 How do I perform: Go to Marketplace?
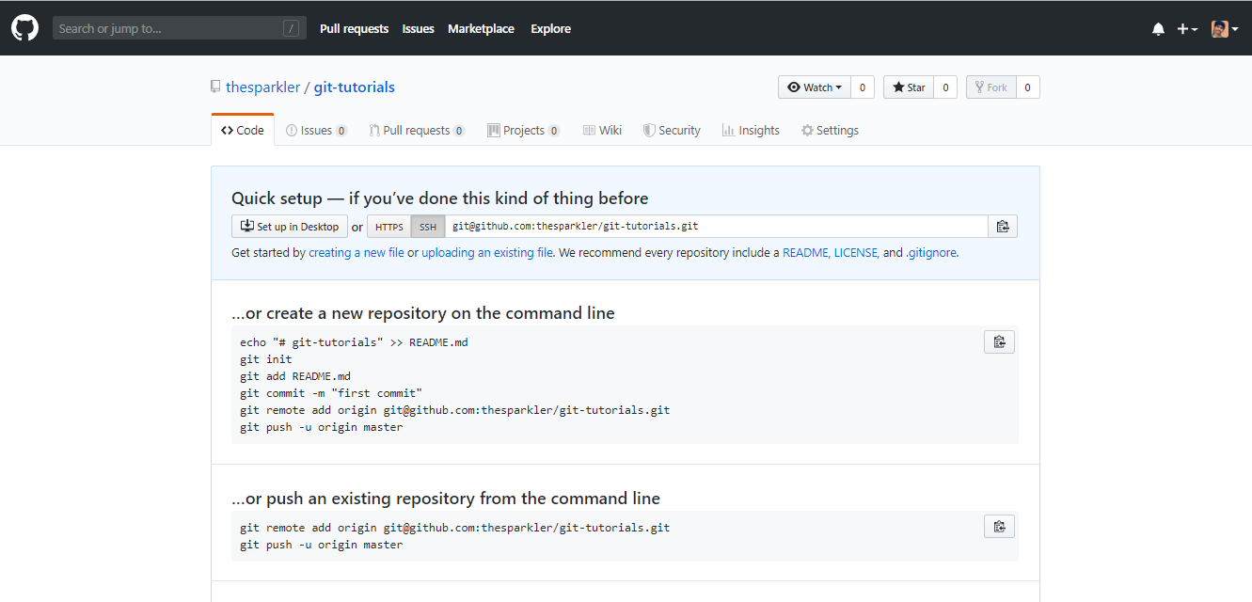[x=481, y=29]
